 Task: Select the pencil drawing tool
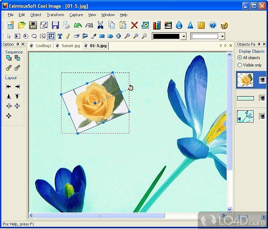click(x=68, y=36)
